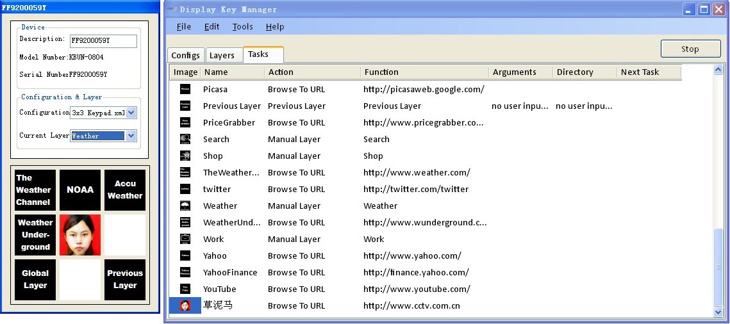Viewport: 730px width, 324px height.
Task: Select the 'http://finance.yahoo.com/' cell
Action: coord(416,272)
